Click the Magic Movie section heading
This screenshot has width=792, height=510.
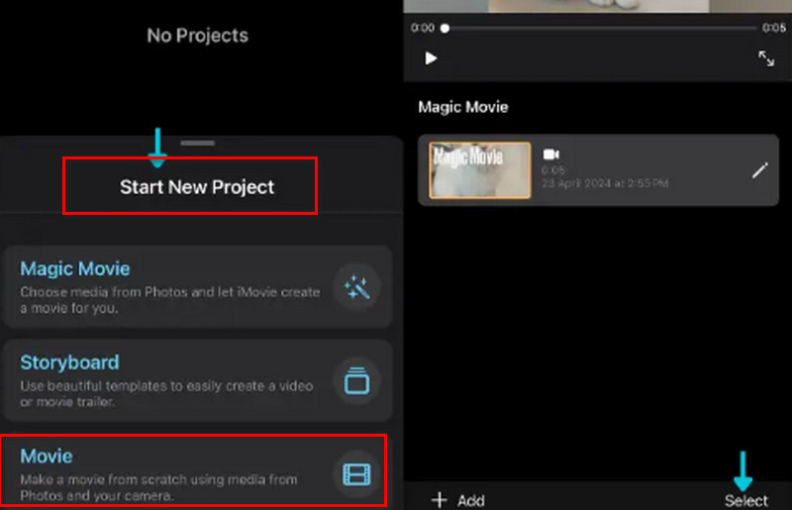pyautogui.click(x=463, y=107)
